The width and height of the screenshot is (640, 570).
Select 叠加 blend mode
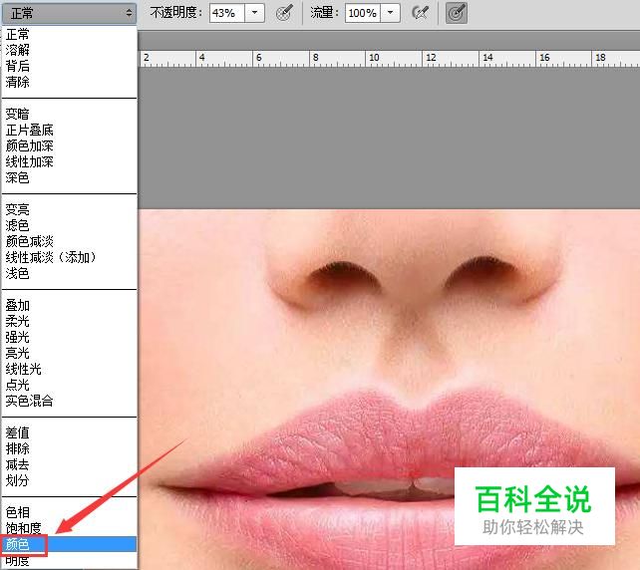point(69,305)
